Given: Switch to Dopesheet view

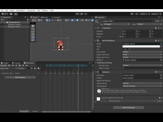Looking at the screenshot, I should pos(24,111).
